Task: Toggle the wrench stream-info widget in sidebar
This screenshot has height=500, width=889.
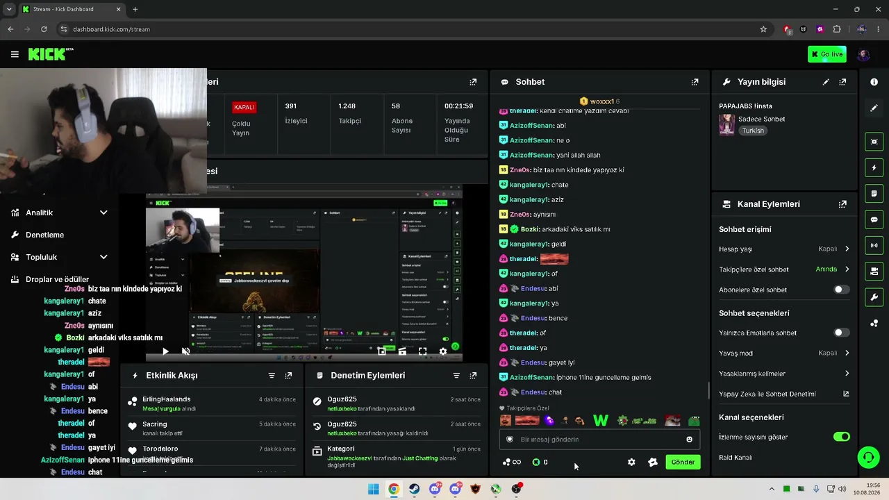Action: pyautogui.click(x=874, y=297)
